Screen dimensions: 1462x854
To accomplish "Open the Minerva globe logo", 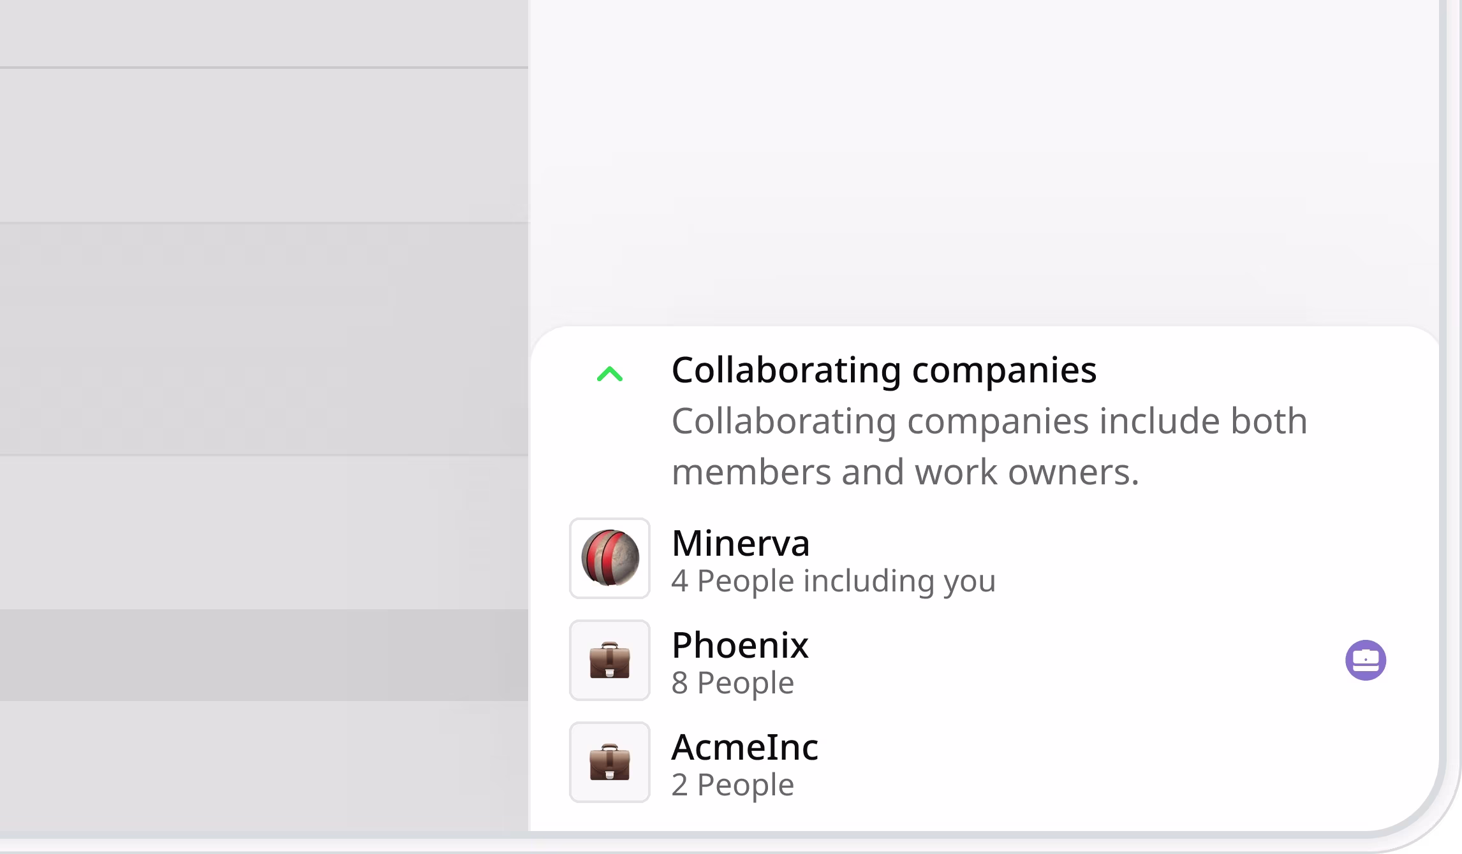I will click(x=609, y=558).
